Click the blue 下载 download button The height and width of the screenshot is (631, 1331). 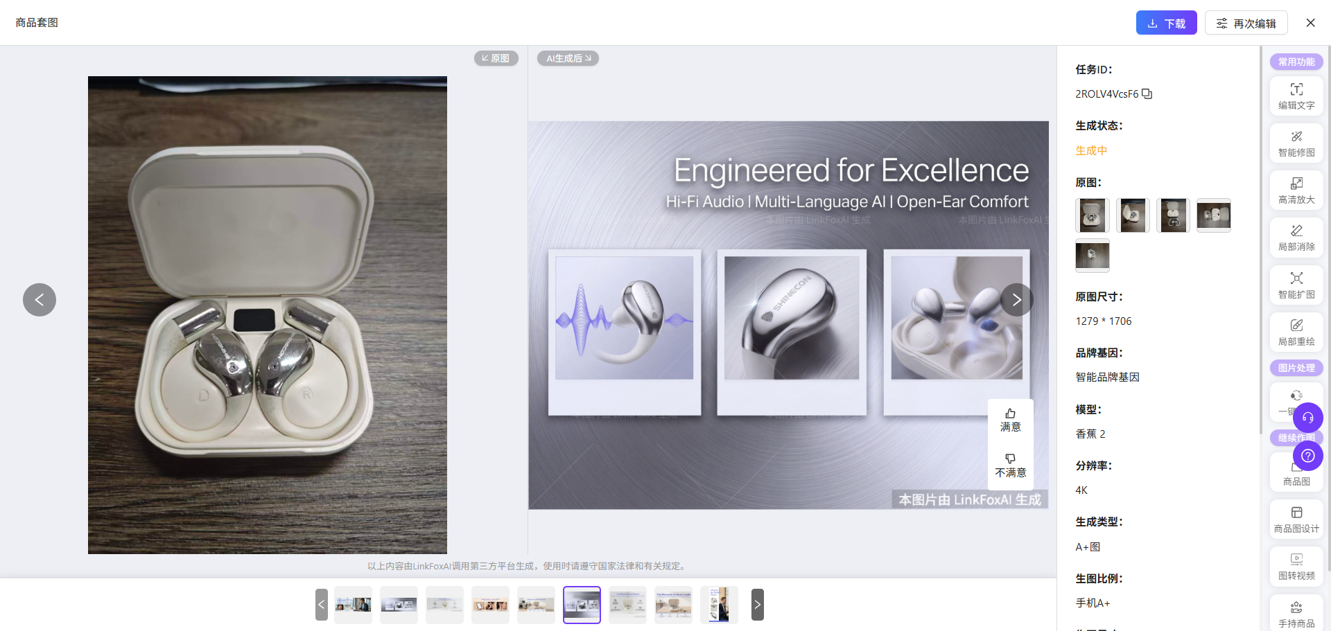(x=1166, y=23)
